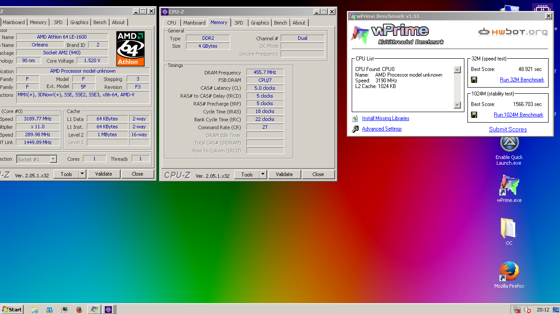
Task: Click Close button in the right CPU-Z window
Action: tap(318, 174)
